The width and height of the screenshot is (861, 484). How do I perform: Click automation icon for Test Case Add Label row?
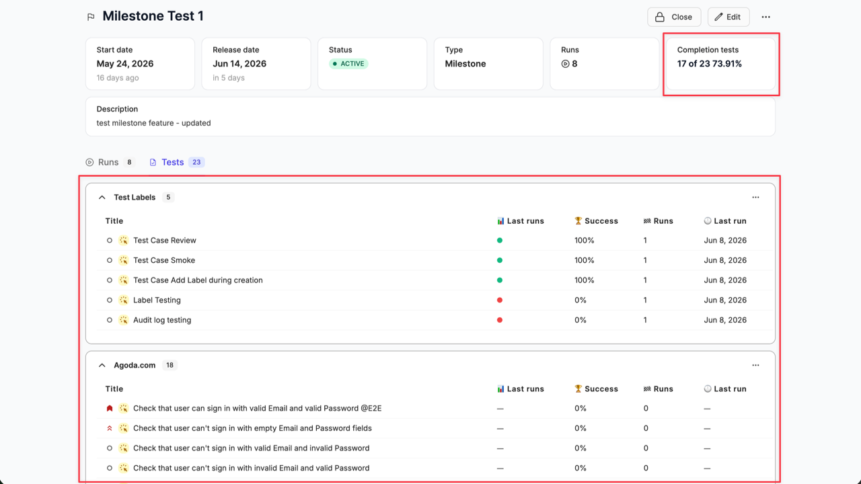click(x=124, y=280)
